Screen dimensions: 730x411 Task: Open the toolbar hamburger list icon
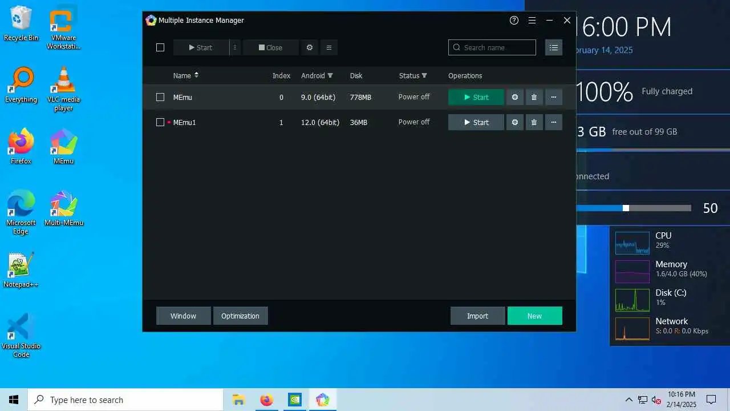(x=329, y=47)
